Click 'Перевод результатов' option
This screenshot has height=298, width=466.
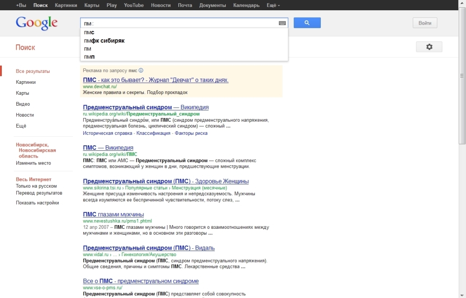pos(39,193)
